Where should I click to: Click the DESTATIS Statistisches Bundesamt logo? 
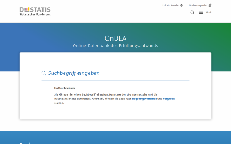tap(35, 12)
